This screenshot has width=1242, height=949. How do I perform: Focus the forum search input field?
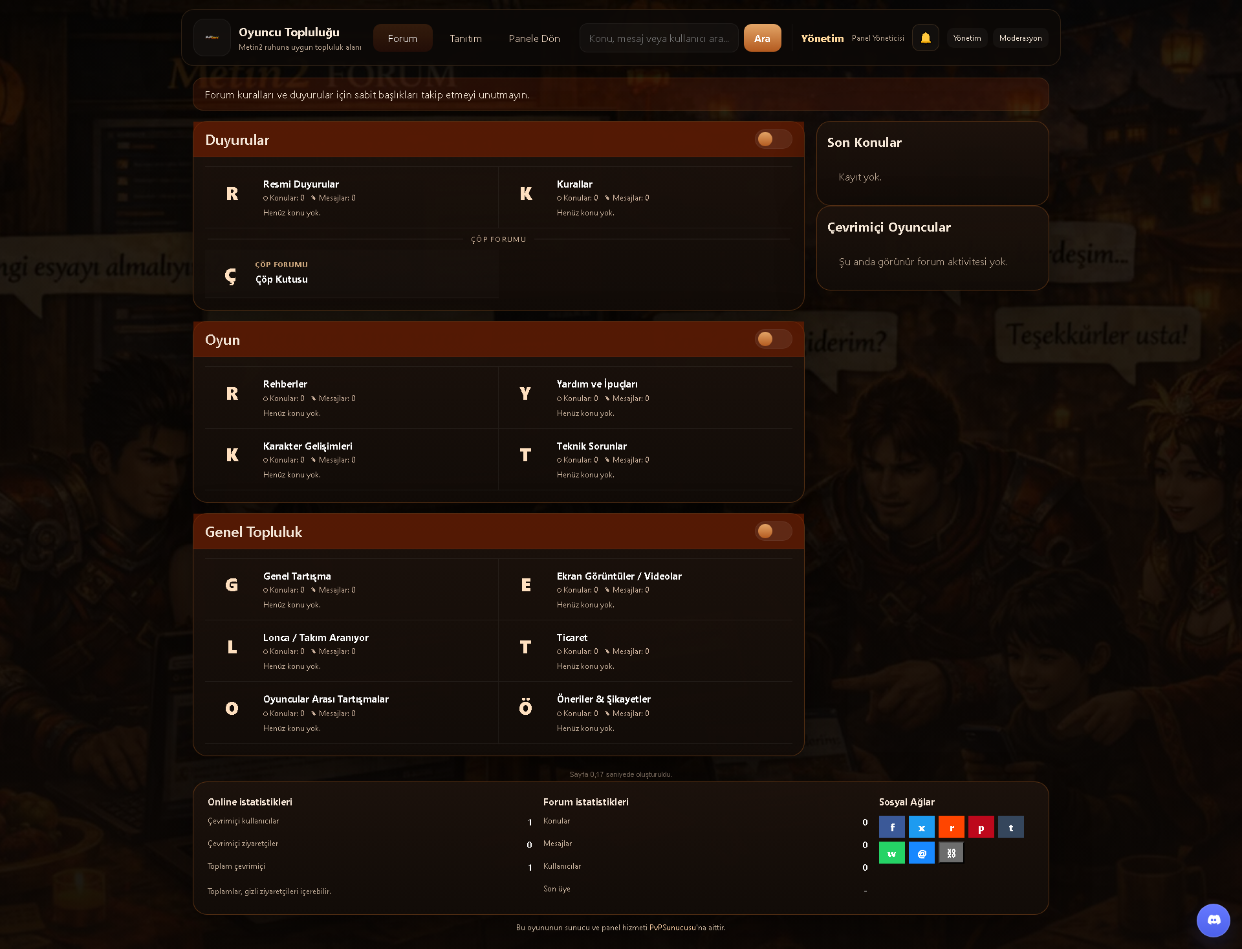coord(659,38)
